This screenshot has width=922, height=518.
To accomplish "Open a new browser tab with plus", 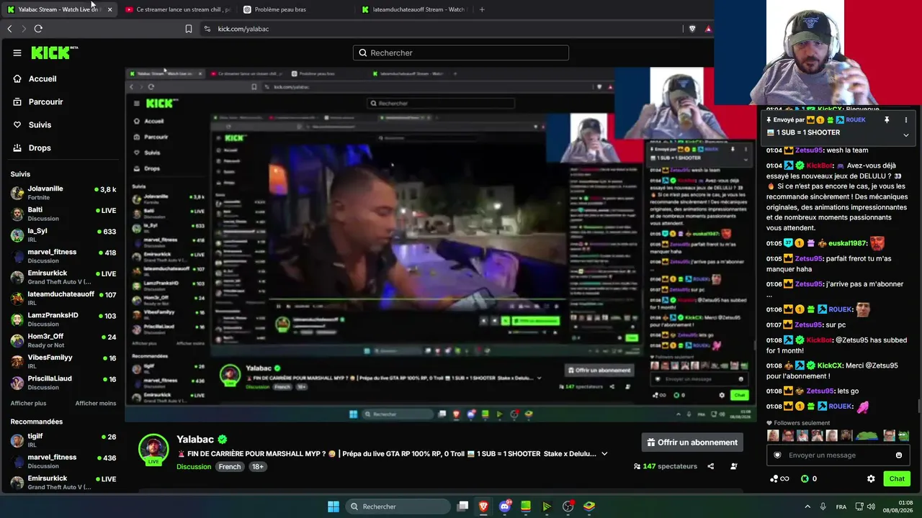I will (482, 9).
